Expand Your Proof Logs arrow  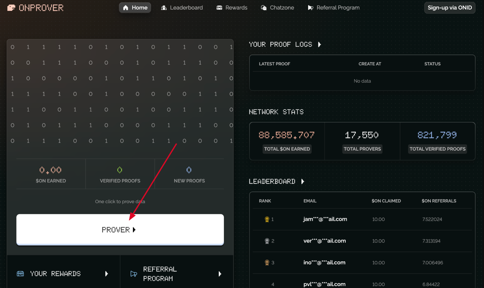[319, 45]
